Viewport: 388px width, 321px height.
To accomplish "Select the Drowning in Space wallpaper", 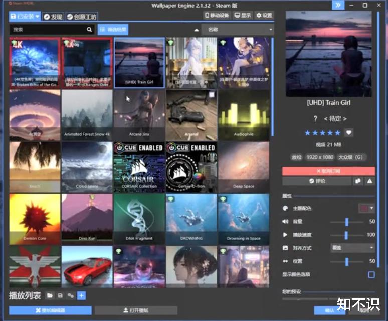I will [244, 219].
